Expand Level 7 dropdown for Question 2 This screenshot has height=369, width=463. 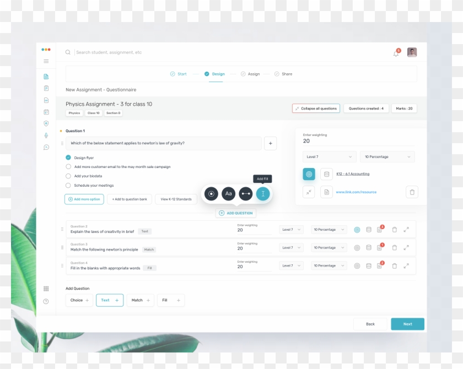291,230
